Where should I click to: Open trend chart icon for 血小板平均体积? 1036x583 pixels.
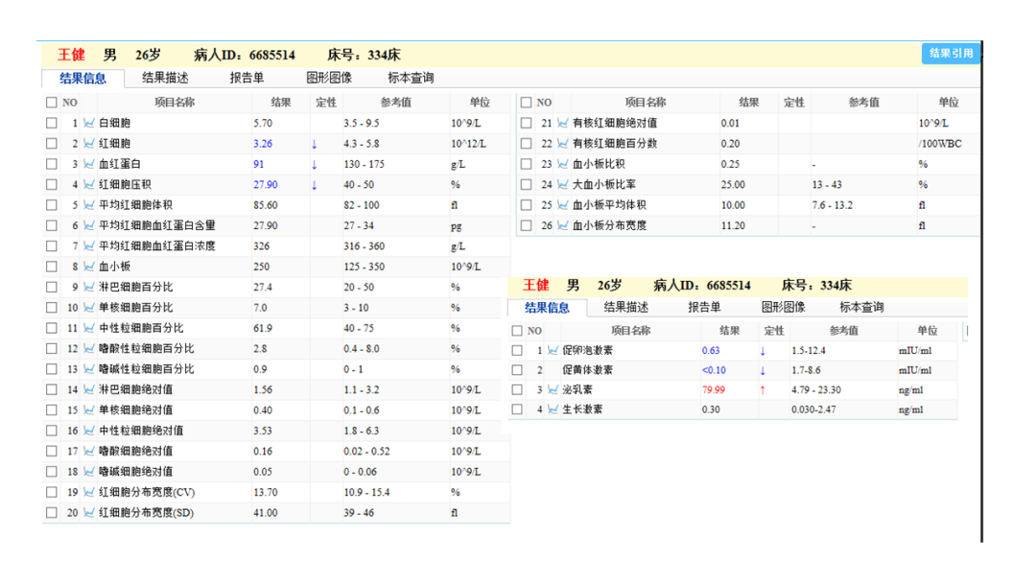point(562,204)
